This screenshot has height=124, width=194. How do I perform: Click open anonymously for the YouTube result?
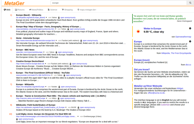pos(73,75)
